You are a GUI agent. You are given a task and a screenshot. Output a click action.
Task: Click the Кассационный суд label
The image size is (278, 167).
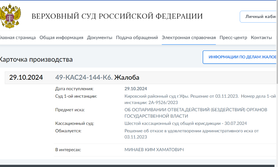(x=75, y=123)
